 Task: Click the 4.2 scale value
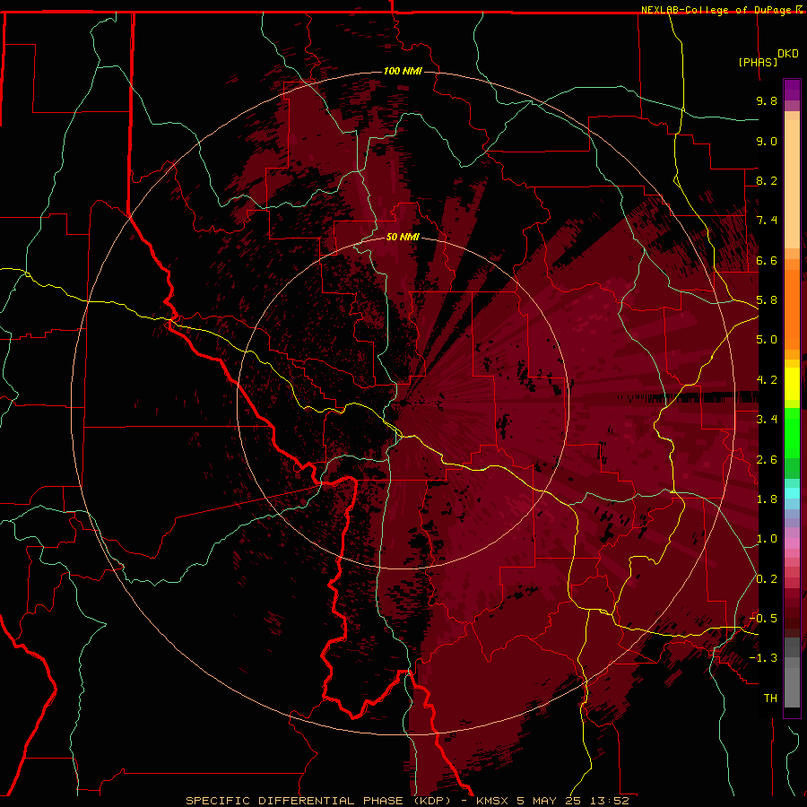coord(767,380)
